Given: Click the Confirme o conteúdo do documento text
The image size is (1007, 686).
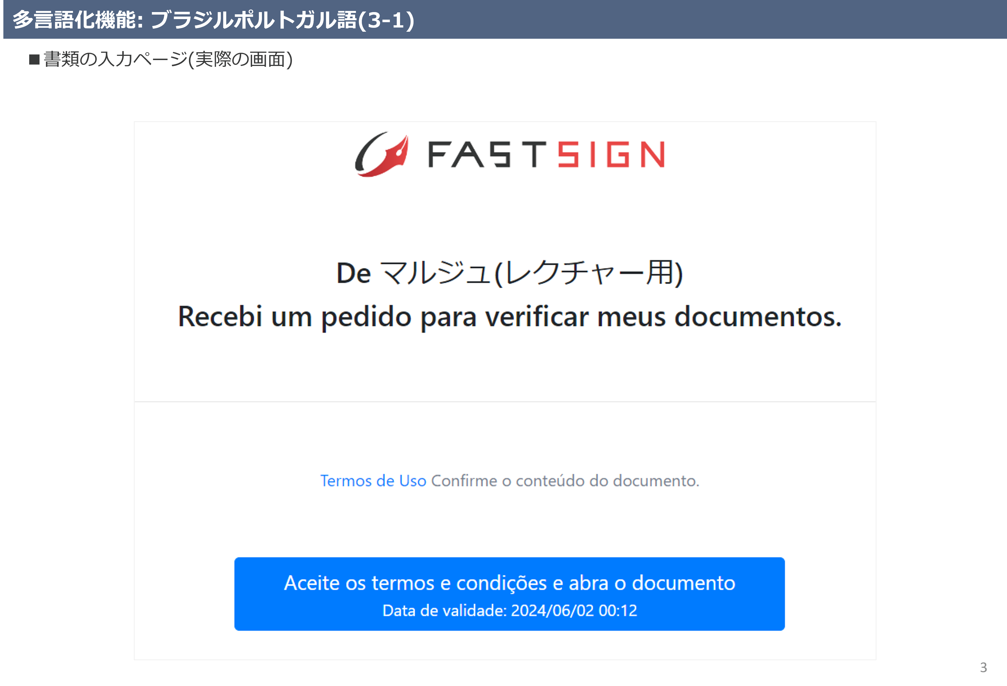Looking at the screenshot, I should pyautogui.click(x=565, y=481).
